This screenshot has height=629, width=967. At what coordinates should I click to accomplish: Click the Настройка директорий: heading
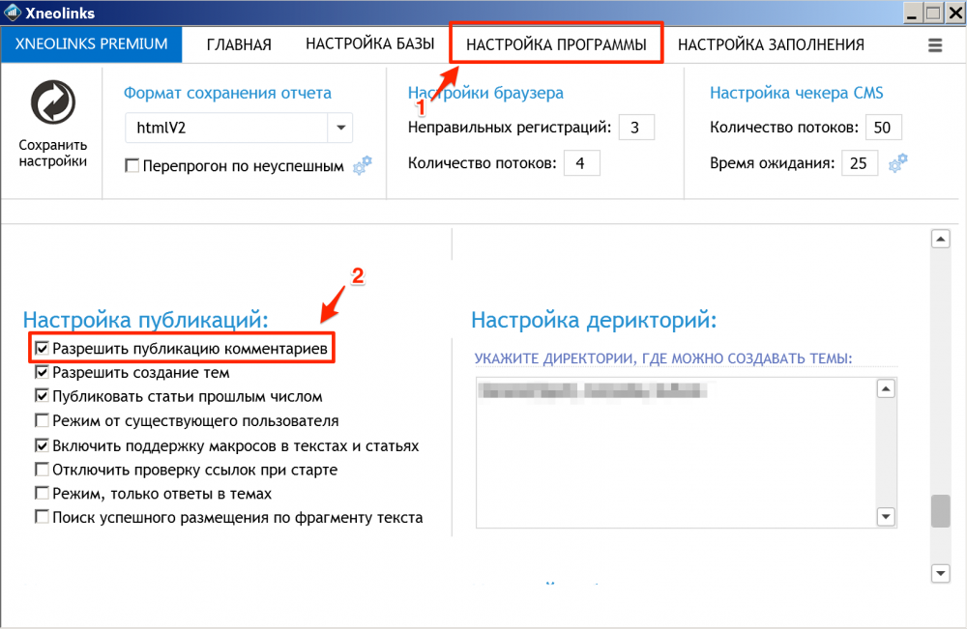coord(594,321)
